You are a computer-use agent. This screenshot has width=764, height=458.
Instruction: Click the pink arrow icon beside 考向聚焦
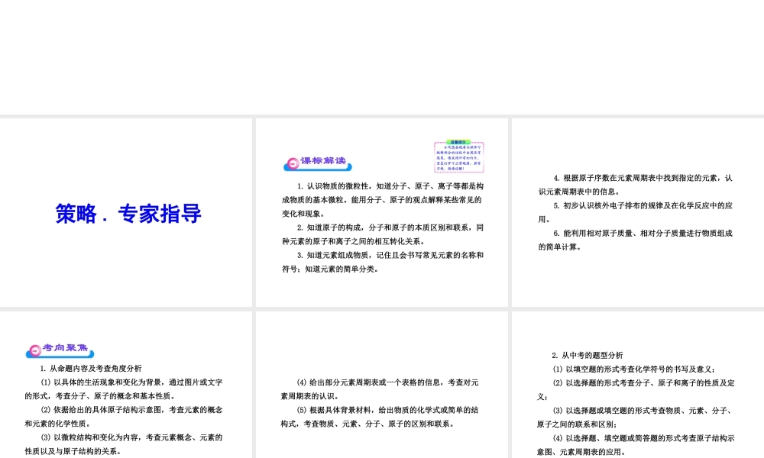tap(35, 350)
